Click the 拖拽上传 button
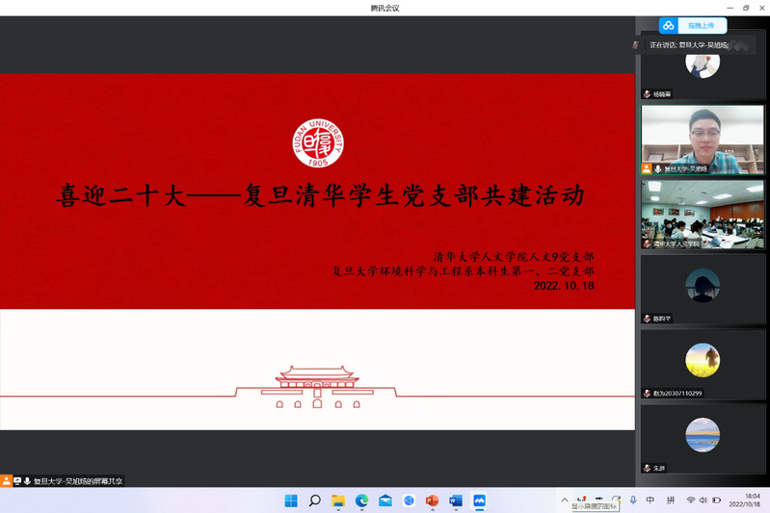 coord(702,25)
